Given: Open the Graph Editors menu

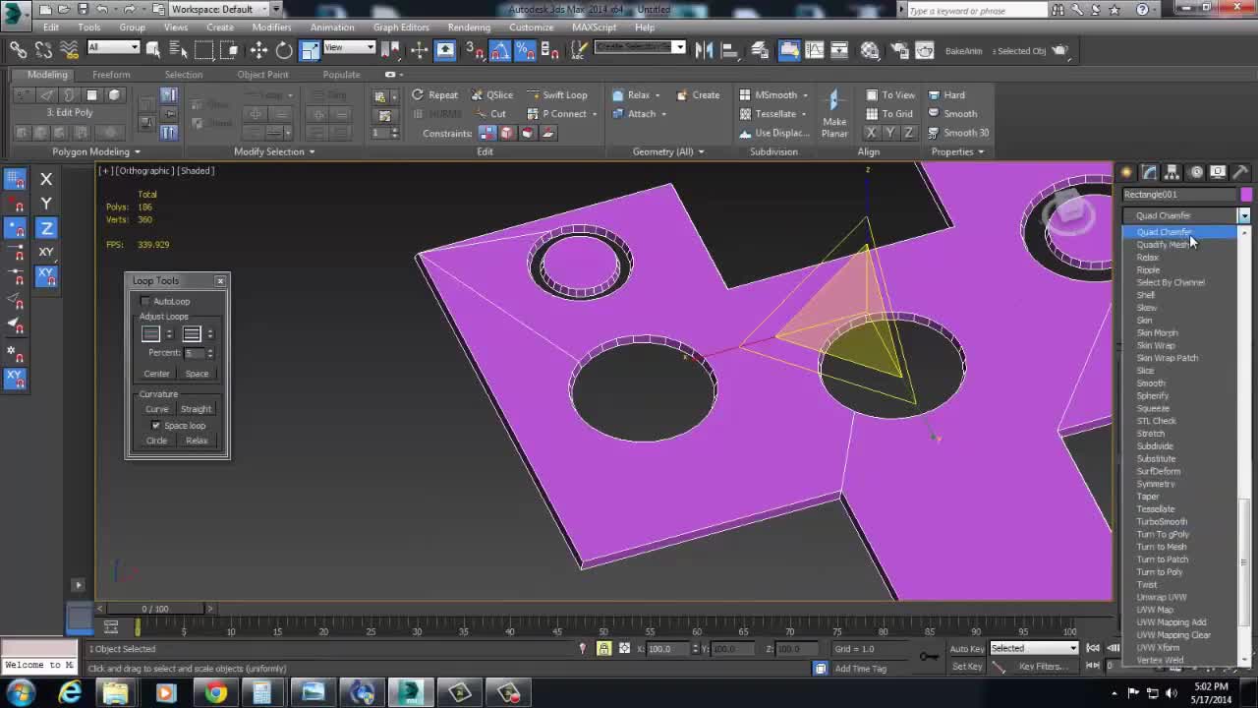Looking at the screenshot, I should click(401, 28).
